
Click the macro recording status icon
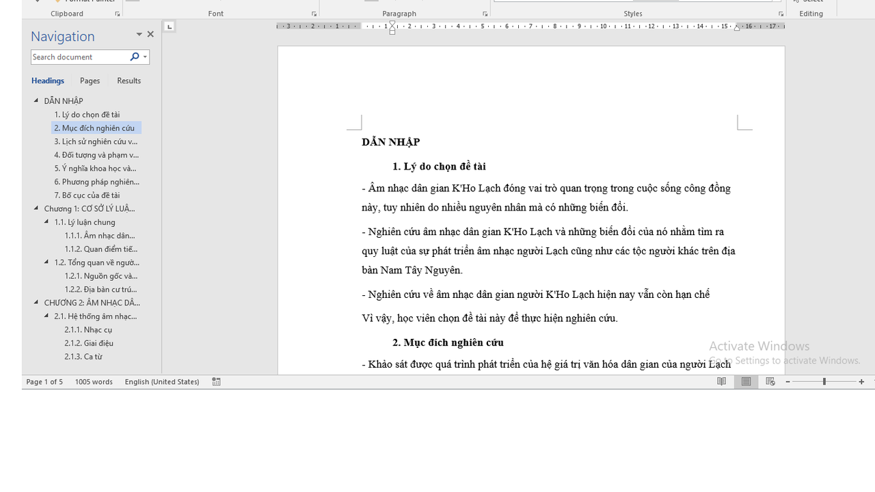[x=216, y=382]
